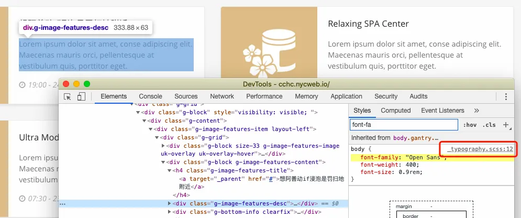Open the Sources tab
521x218 pixels.
[x=186, y=96]
